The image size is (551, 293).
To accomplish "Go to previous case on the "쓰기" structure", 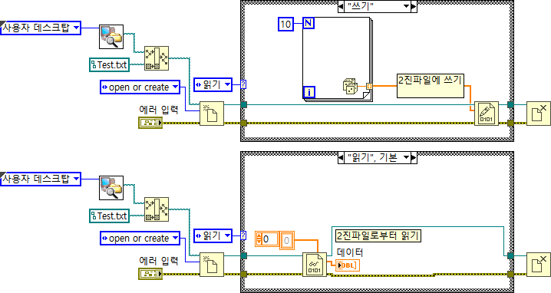I will tap(341, 6).
